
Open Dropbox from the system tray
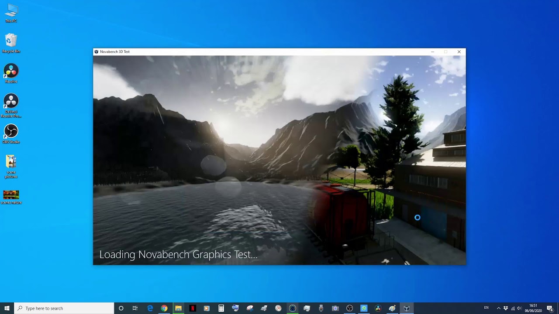pos(506,308)
